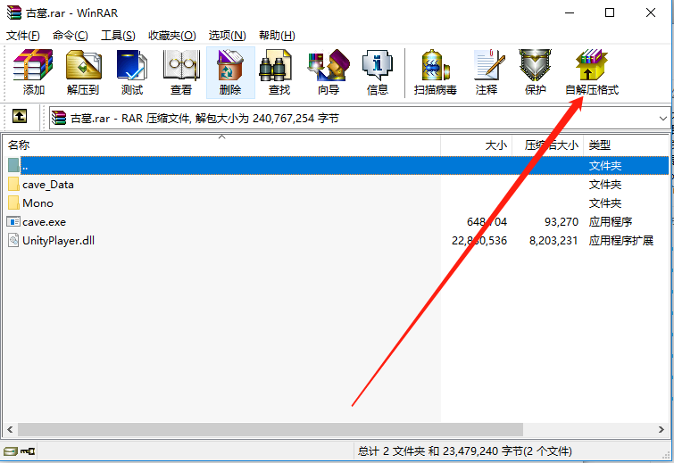Select the UnityPlayer.dll file name
The image size is (674, 463).
58,240
